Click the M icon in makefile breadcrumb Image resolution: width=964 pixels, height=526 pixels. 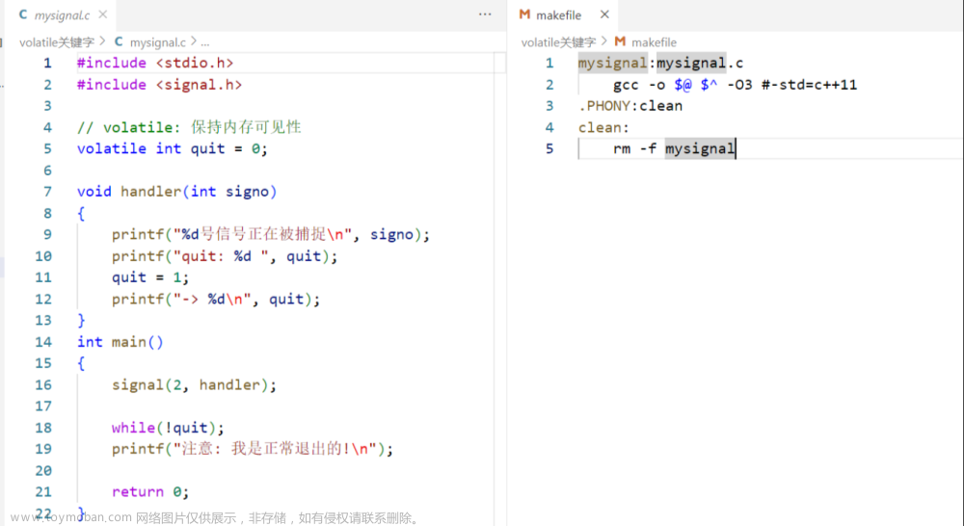pyautogui.click(x=620, y=41)
